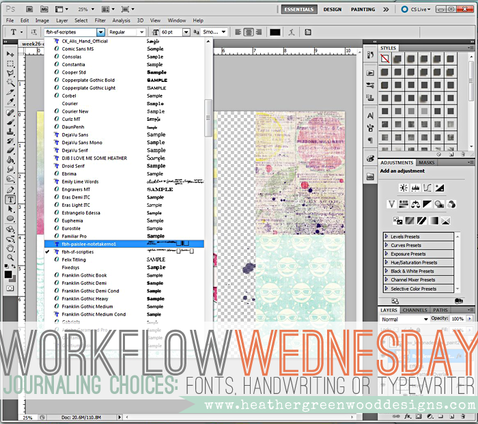This screenshot has height=424, width=478.
Task: Add an Invert adjustment
Action: (x=397, y=221)
